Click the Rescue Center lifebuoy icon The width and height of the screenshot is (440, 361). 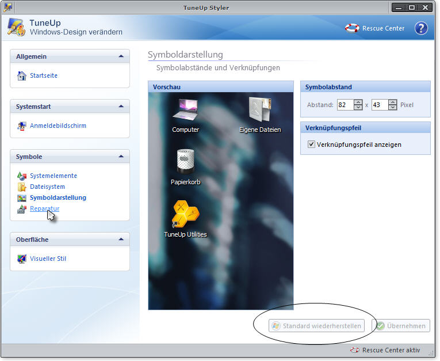point(352,28)
